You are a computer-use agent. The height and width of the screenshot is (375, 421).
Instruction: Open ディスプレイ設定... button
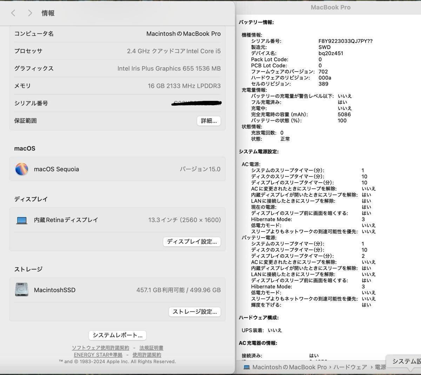click(192, 241)
